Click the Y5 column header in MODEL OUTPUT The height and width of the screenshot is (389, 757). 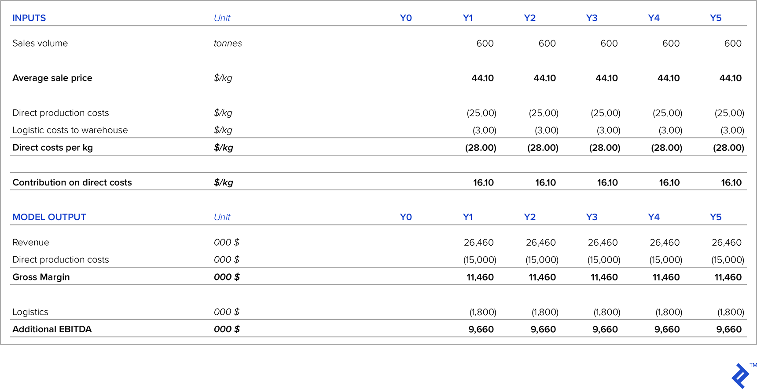(x=715, y=217)
